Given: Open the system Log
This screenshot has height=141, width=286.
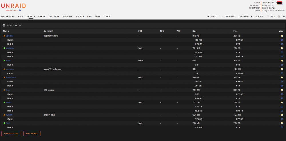Looking at the screenshot, I should coord(281,17).
